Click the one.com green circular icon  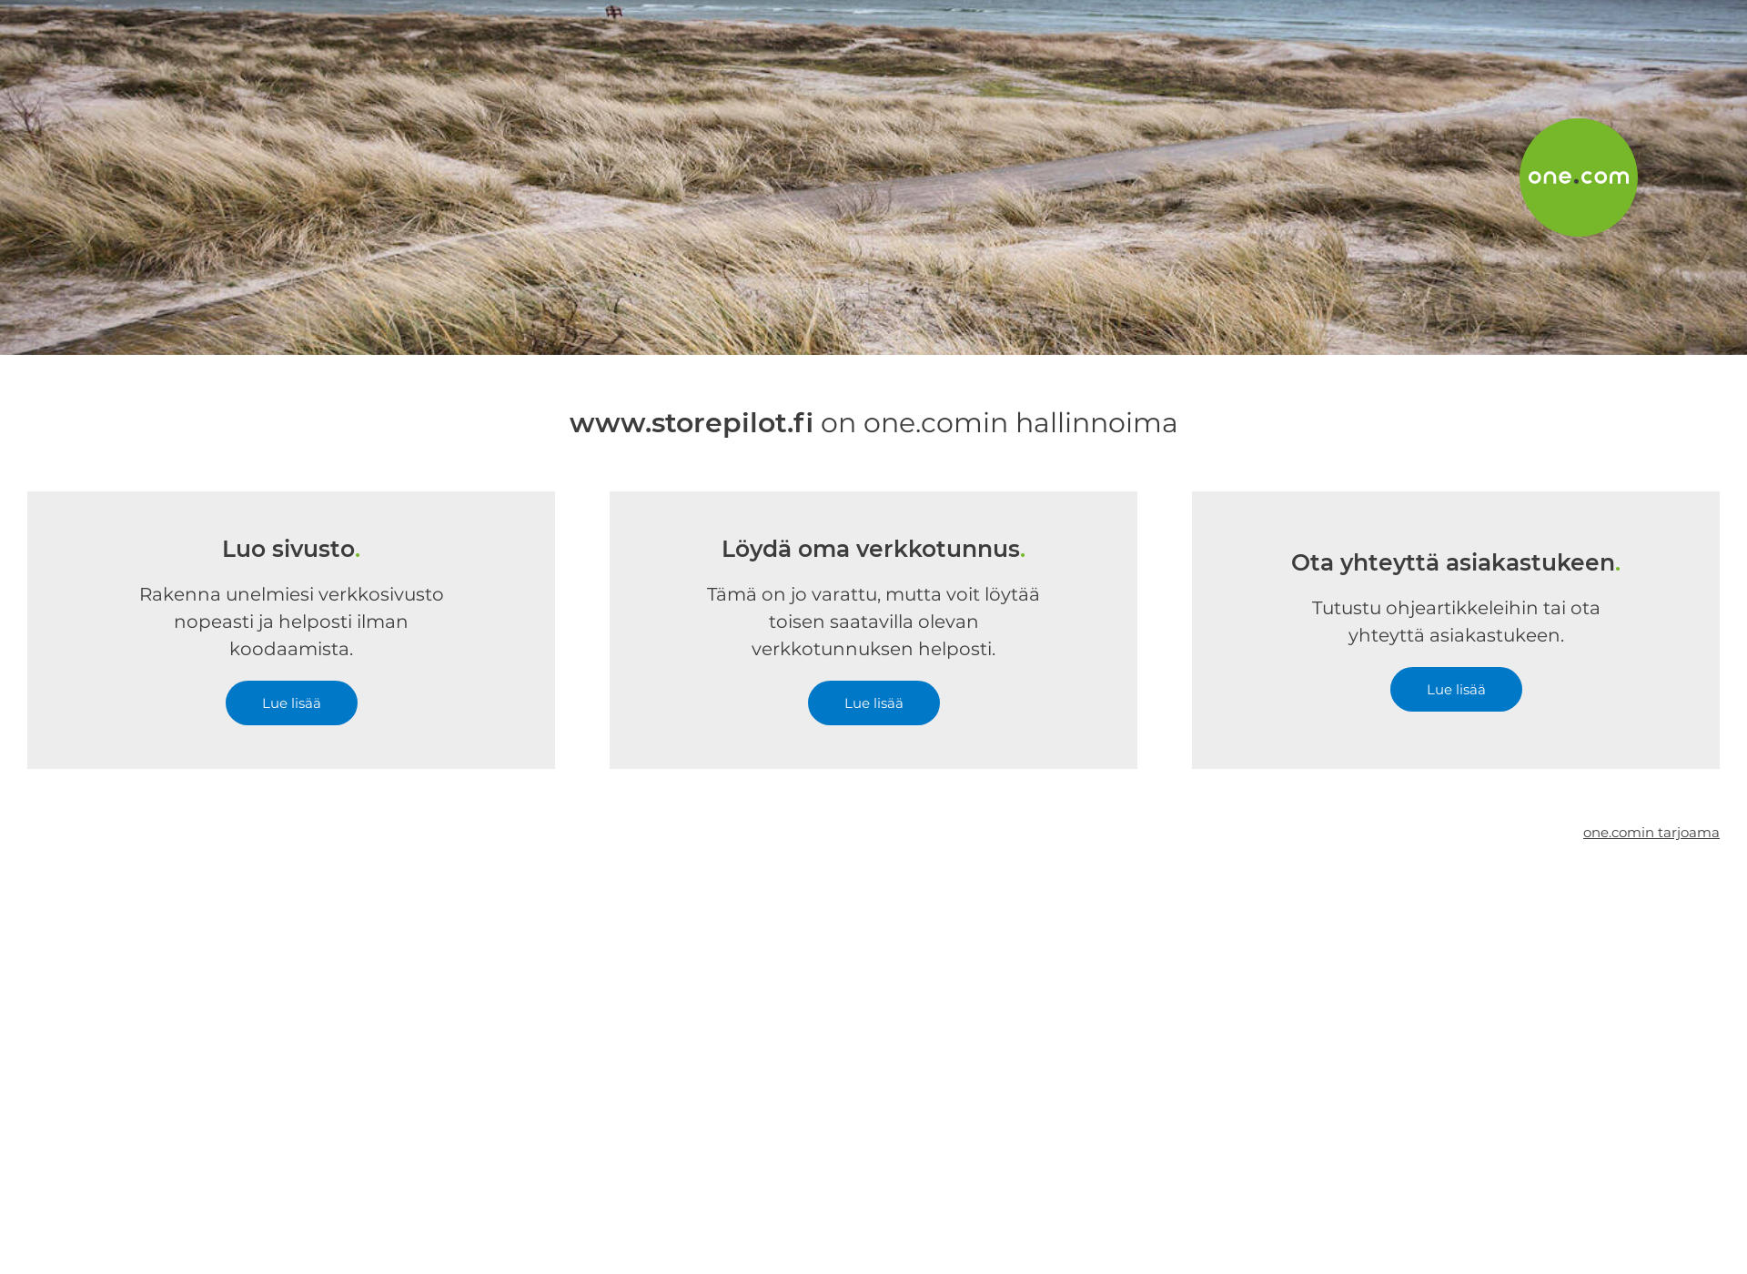point(1578,177)
